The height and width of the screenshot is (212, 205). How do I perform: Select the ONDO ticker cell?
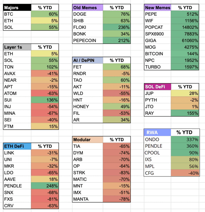coord(158,139)
